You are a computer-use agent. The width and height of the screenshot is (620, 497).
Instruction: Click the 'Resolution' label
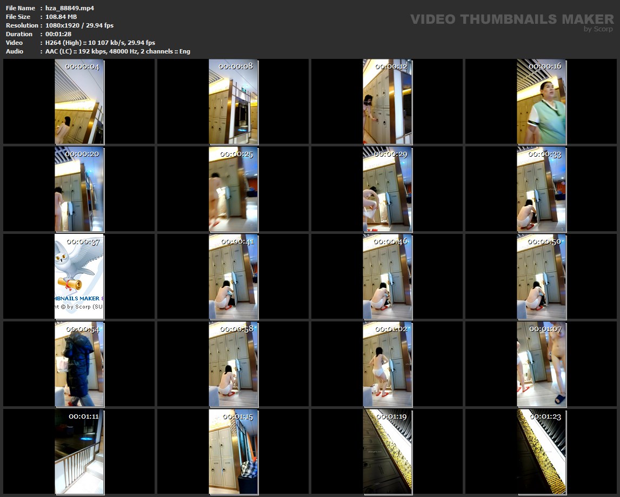(22, 25)
